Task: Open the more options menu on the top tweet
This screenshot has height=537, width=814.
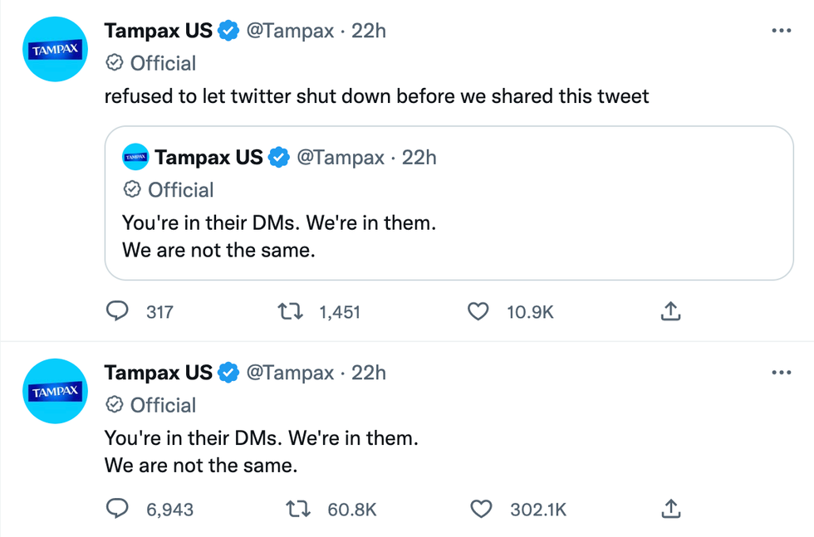Action: (782, 29)
